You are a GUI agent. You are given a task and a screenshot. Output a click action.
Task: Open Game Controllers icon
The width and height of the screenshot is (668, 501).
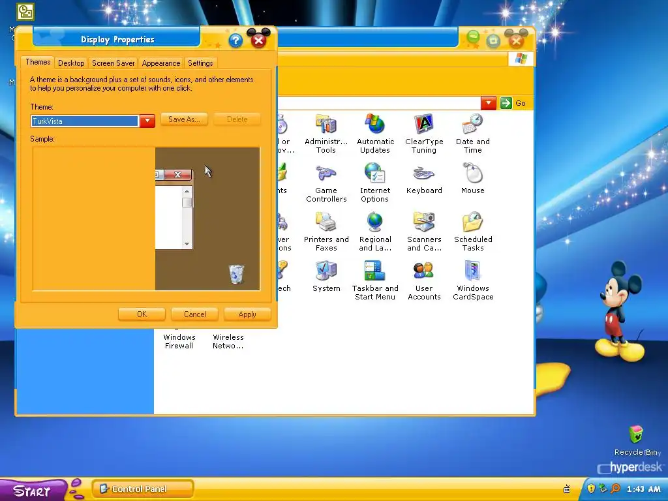point(326,173)
